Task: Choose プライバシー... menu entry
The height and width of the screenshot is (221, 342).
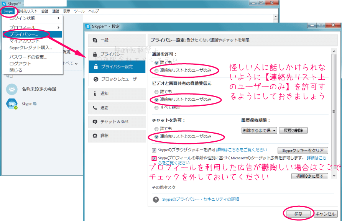Action: click(32, 34)
